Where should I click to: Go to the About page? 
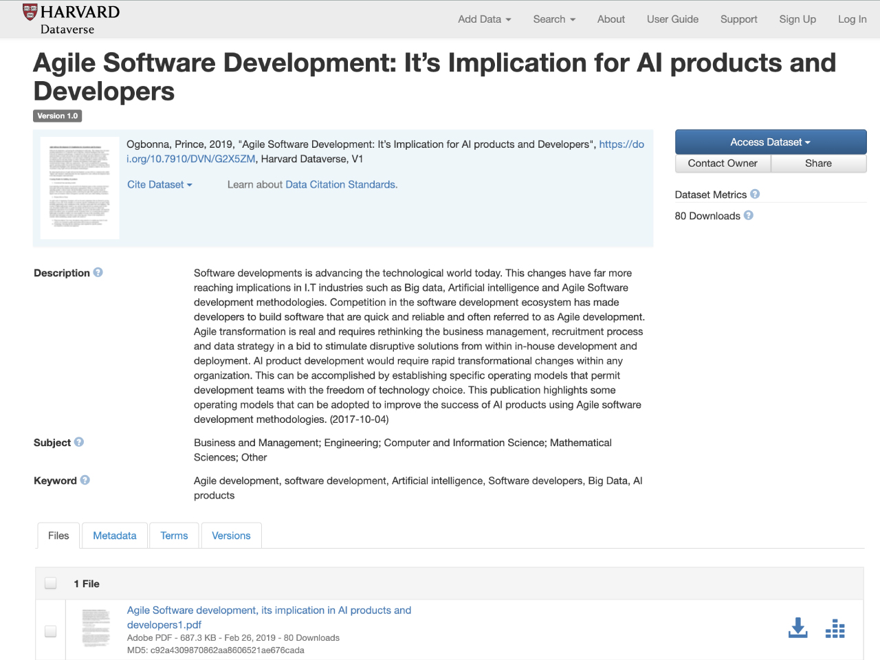[x=611, y=19]
